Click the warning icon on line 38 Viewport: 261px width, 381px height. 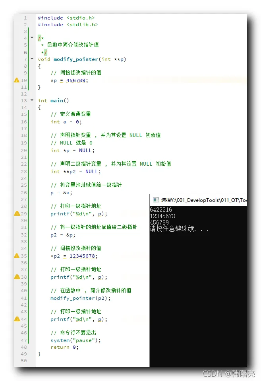coord(17,277)
